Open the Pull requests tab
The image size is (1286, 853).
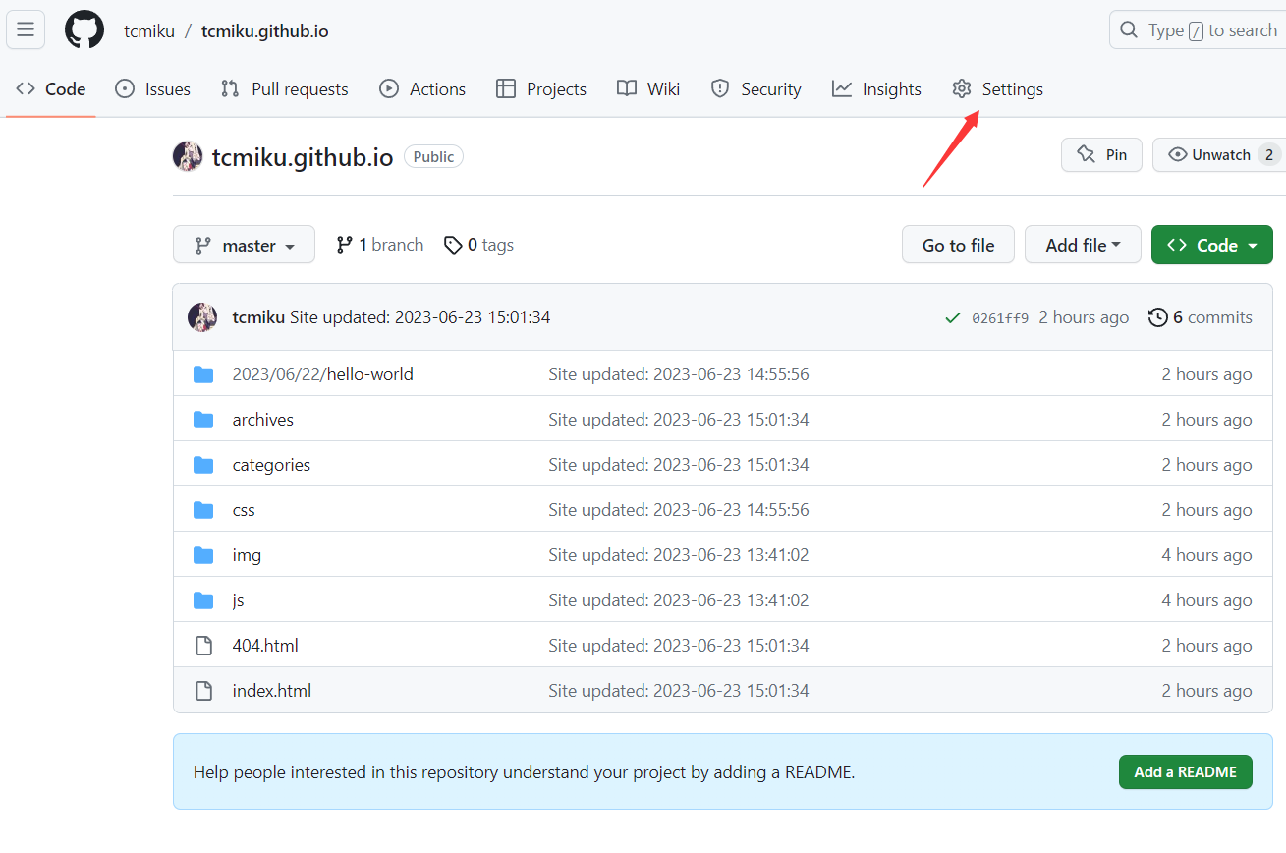point(285,89)
